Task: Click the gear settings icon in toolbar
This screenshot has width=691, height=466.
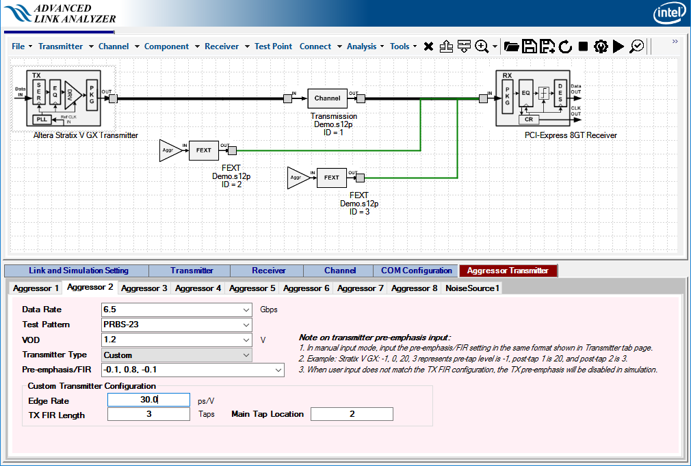Action: [601, 46]
